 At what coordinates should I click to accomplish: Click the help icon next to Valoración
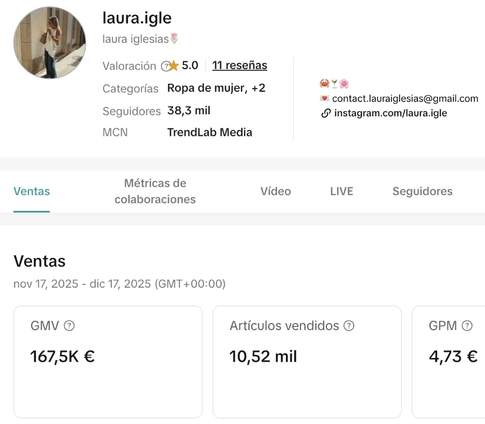[x=165, y=66]
